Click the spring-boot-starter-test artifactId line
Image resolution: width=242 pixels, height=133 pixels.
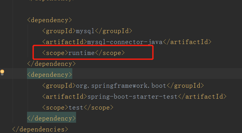134,97
